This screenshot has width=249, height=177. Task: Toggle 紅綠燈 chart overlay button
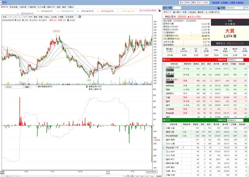tap(54, 17)
